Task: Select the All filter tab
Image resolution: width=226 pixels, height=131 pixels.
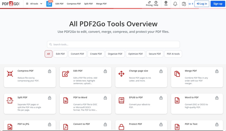Action: coord(48,54)
